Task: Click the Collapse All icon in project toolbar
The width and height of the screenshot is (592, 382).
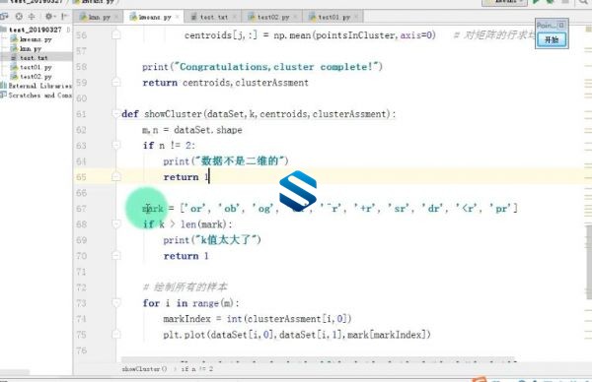Action: [32, 17]
